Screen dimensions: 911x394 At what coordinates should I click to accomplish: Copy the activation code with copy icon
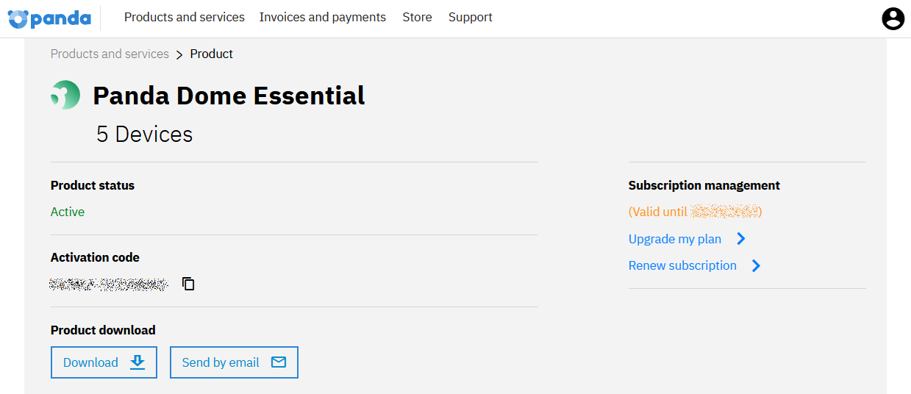(188, 284)
